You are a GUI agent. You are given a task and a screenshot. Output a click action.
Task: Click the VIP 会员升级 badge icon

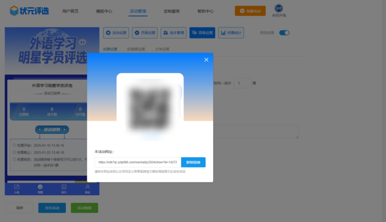[278, 10]
